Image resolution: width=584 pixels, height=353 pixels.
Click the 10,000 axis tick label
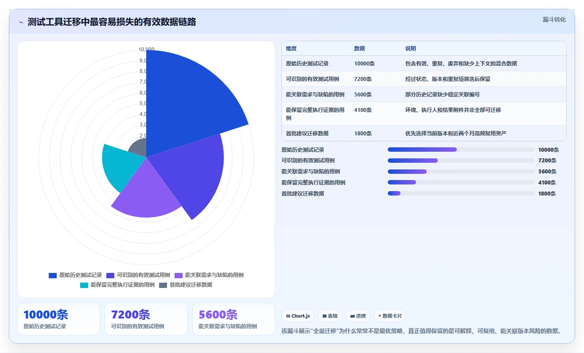coord(146,50)
